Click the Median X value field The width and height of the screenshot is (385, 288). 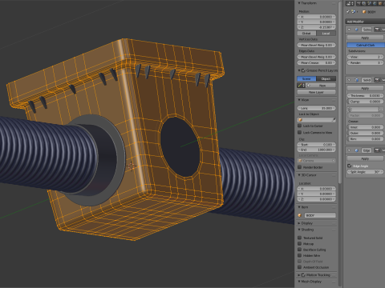click(317, 17)
